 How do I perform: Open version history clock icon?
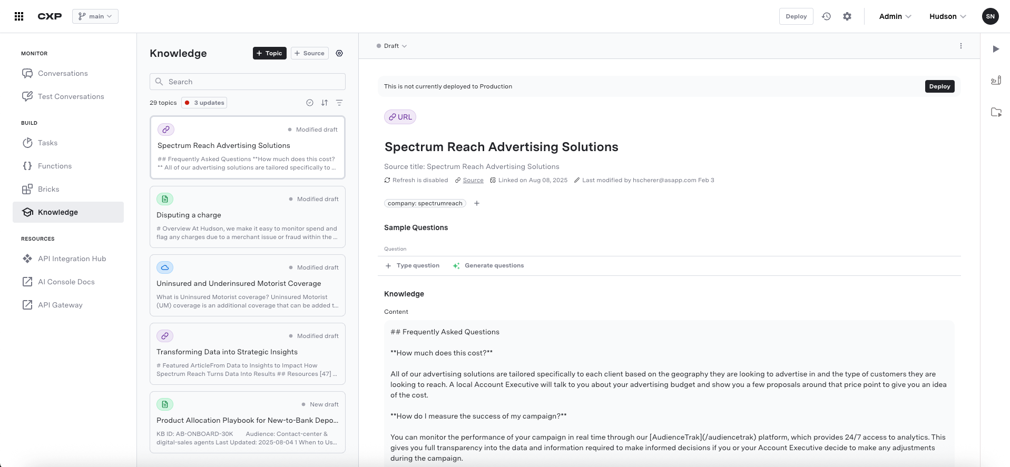point(826,16)
